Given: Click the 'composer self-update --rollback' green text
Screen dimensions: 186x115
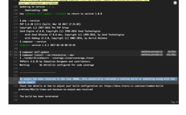Looking at the screenshot, I should pos(45,14).
